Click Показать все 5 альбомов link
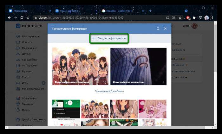Image resolution: width=222 pixels, height=134 pixels. (109, 91)
